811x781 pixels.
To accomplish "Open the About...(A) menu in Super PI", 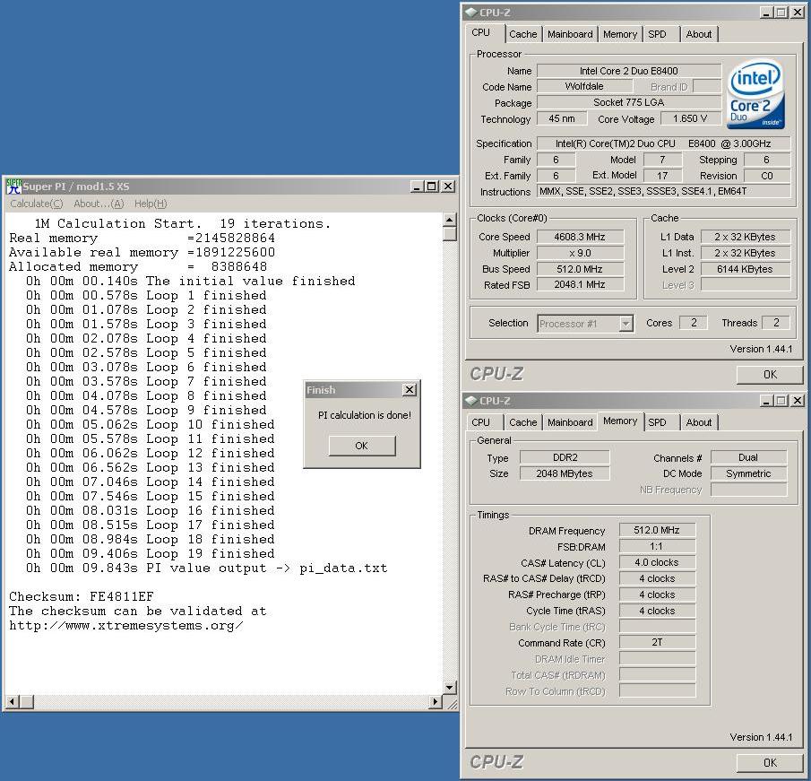I will point(99,204).
